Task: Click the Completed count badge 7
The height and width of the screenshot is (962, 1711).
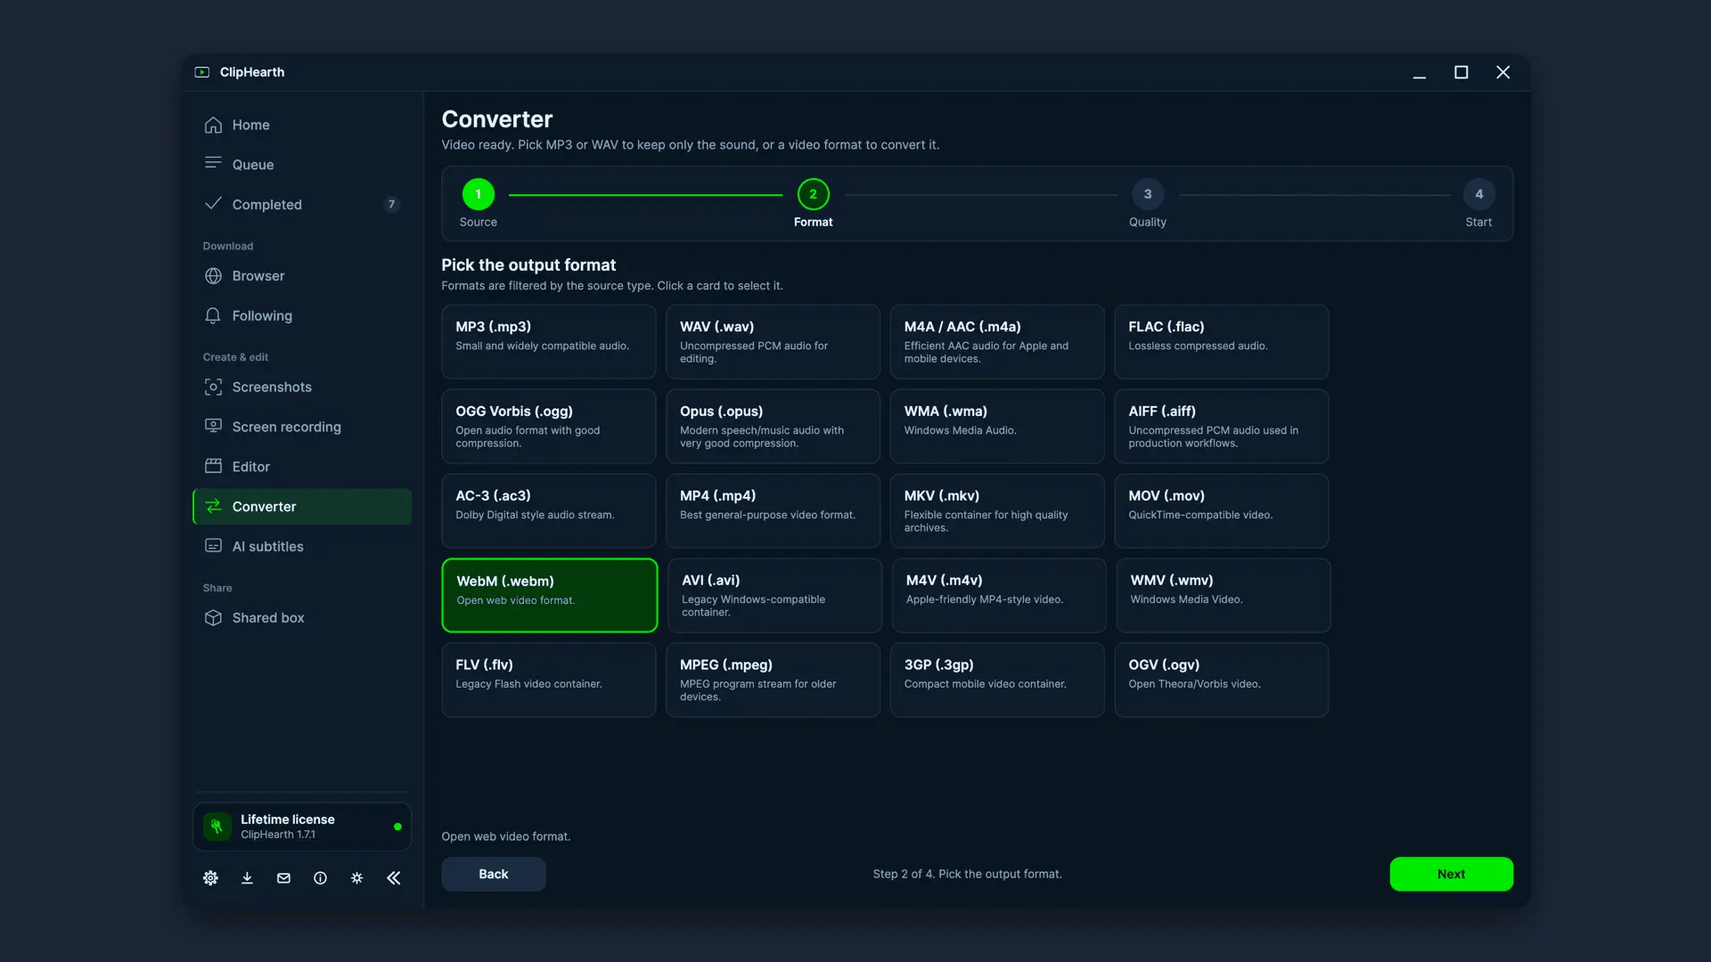Action: 391,204
